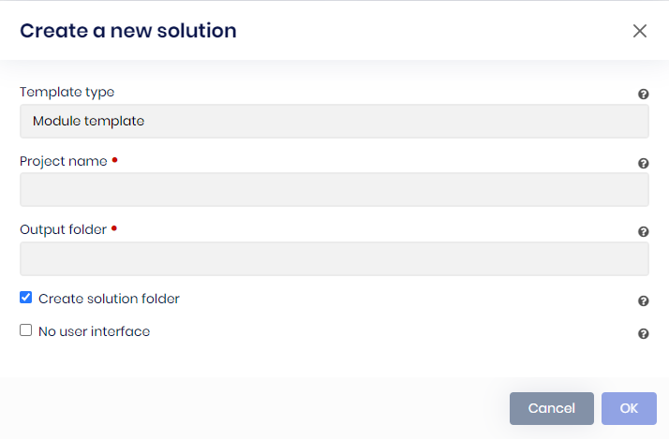Open help tooltip beside Project name
669x439 pixels.
pos(644,163)
